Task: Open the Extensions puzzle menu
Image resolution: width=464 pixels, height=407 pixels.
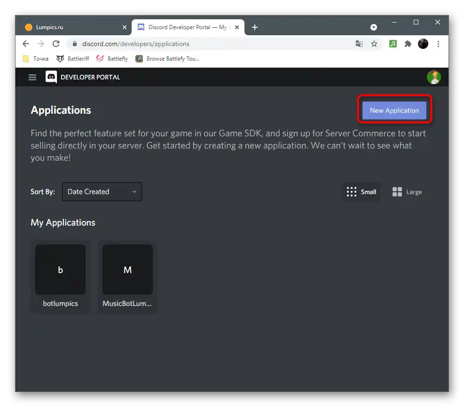Action: tap(408, 44)
